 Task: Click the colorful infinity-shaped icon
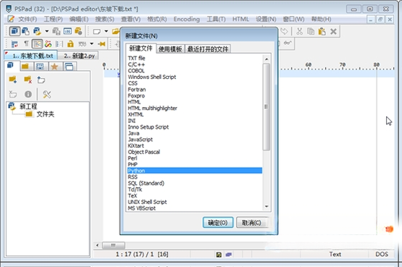[x=48, y=44]
